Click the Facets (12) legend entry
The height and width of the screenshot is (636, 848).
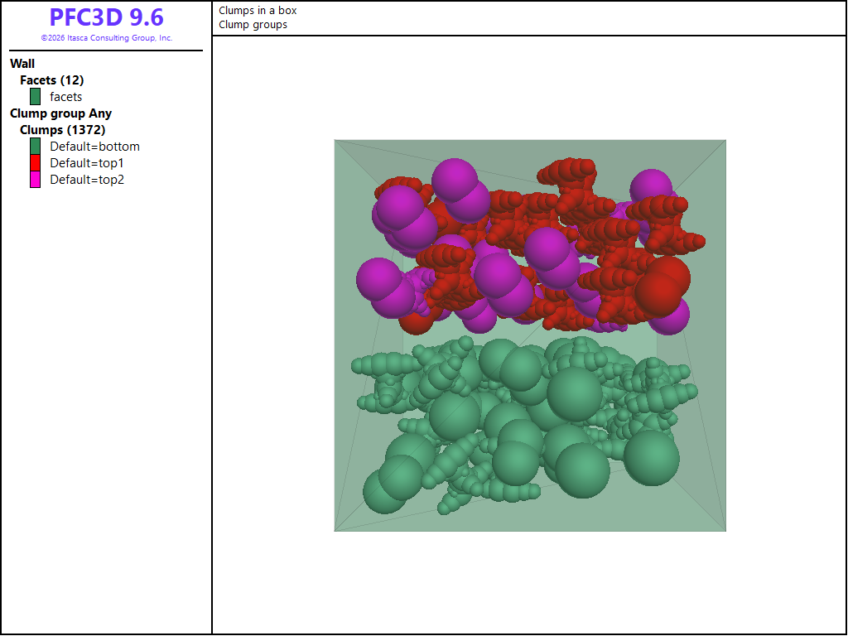point(52,80)
